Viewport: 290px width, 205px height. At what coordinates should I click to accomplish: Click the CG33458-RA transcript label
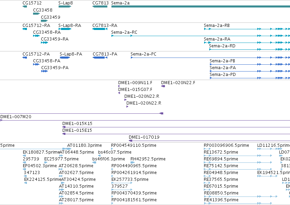coord(47,32)
